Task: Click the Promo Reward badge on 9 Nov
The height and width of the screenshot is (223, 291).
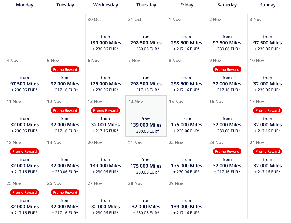Action: (227, 70)
